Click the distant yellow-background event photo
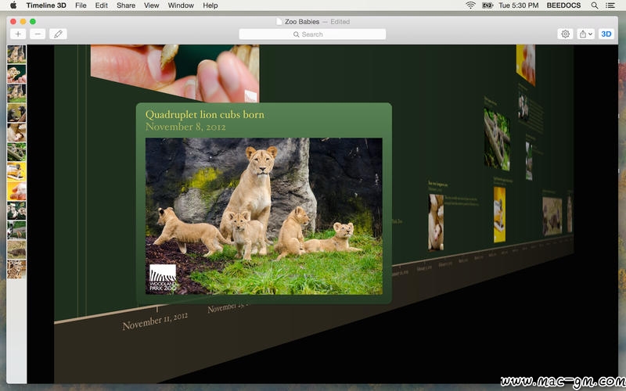 [x=499, y=214]
